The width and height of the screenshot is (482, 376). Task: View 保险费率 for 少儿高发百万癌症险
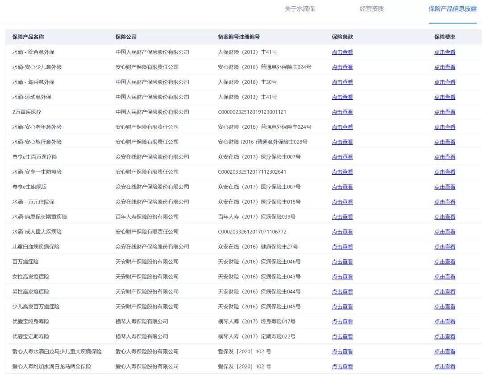445,307
